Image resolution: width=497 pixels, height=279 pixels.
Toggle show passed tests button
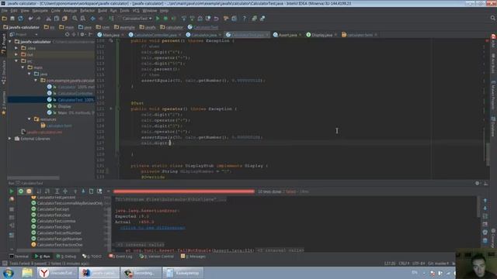pos(21,191)
